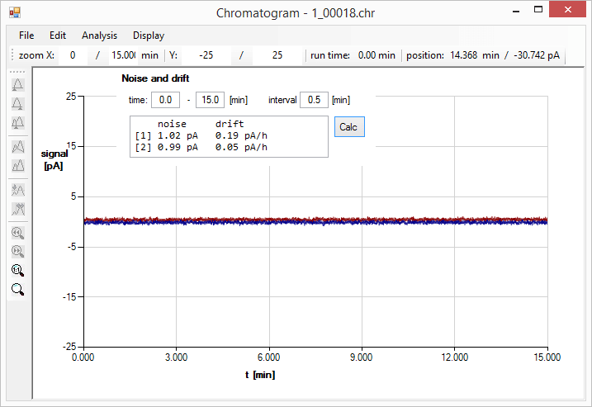Click the next zoom magnifier icon
This screenshot has height=407, width=592.
click(x=17, y=251)
